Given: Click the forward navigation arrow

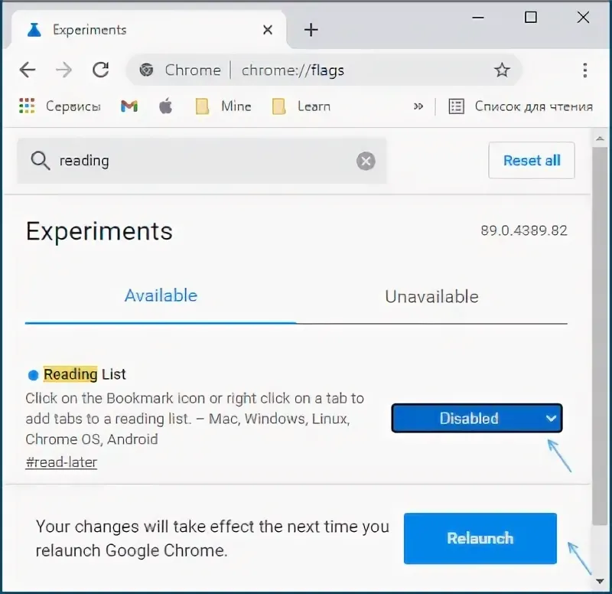Looking at the screenshot, I should pyautogui.click(x=63, y=70).
